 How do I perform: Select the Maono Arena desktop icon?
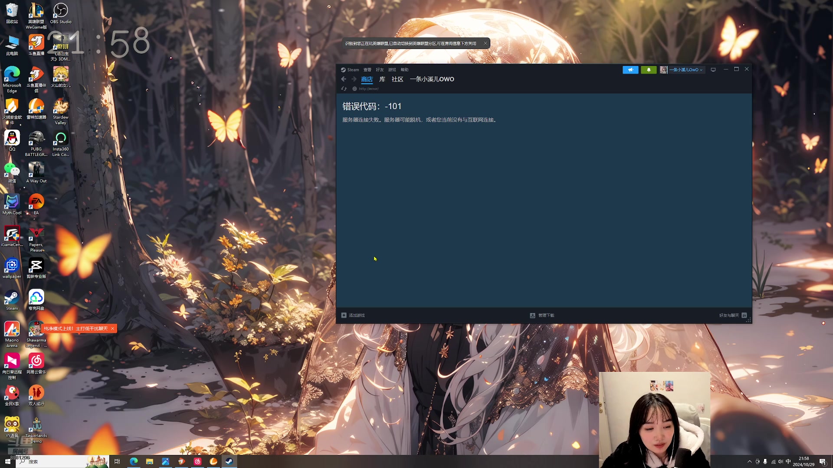(12, 335)
